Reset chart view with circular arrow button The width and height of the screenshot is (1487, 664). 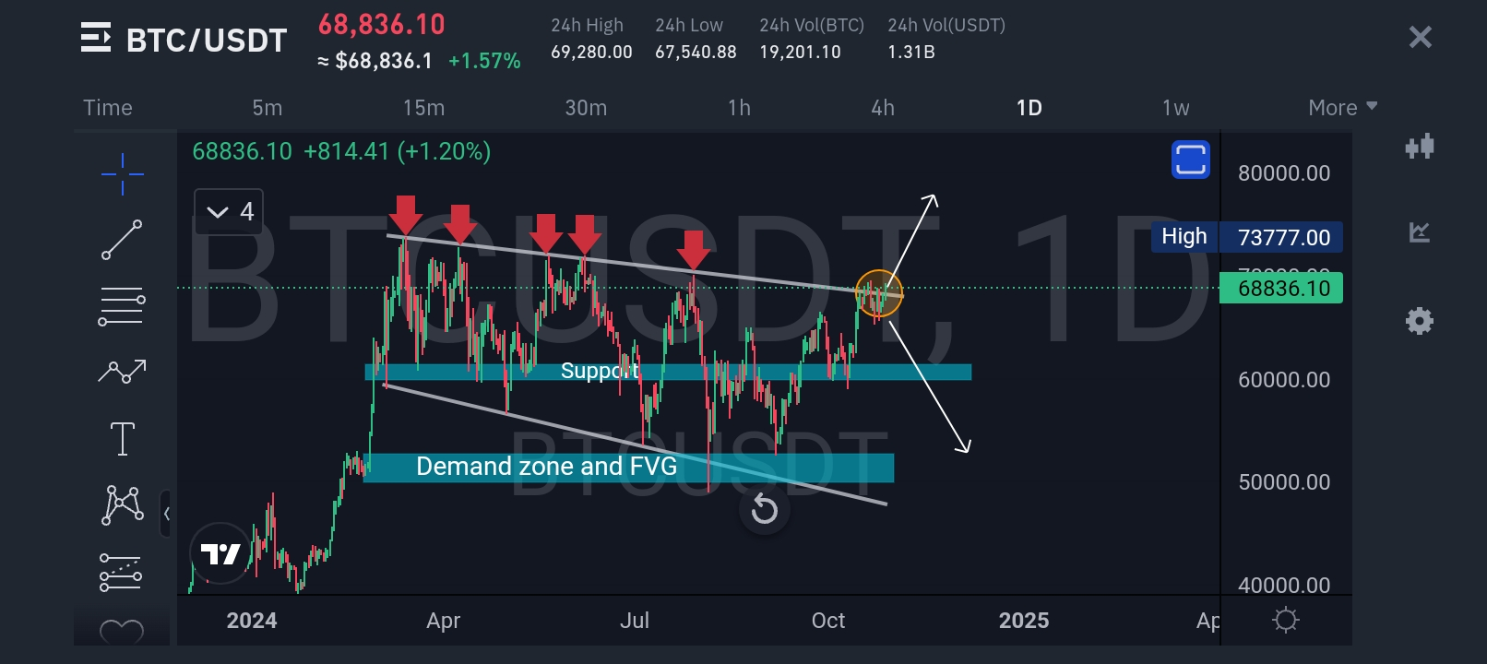click(x=765, y=508)
